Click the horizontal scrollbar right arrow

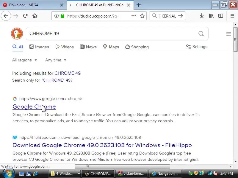(x=231, y=166)
